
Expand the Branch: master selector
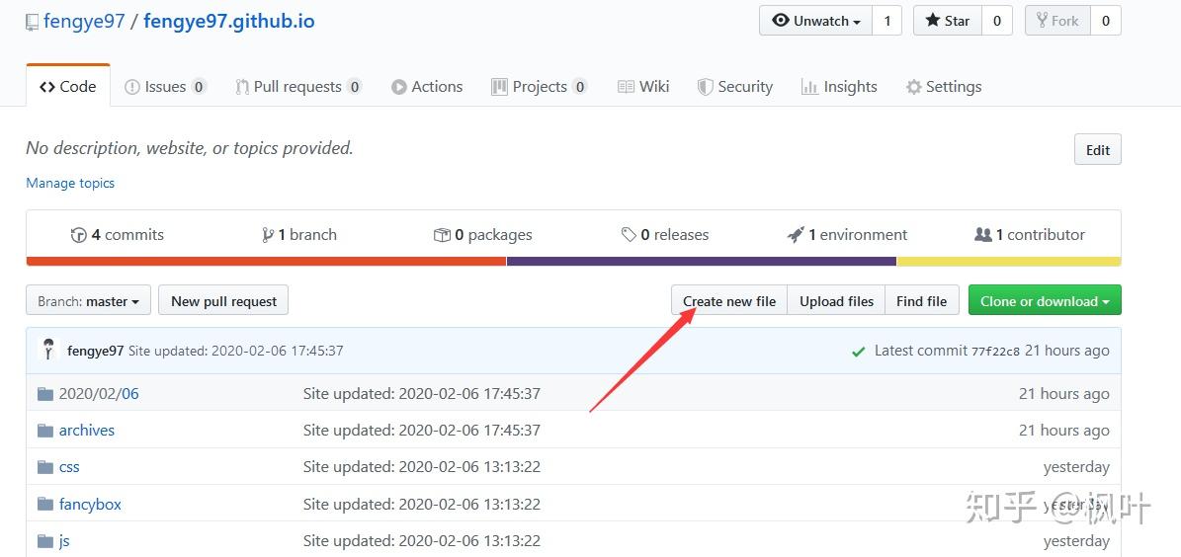(x=88, y=301)
